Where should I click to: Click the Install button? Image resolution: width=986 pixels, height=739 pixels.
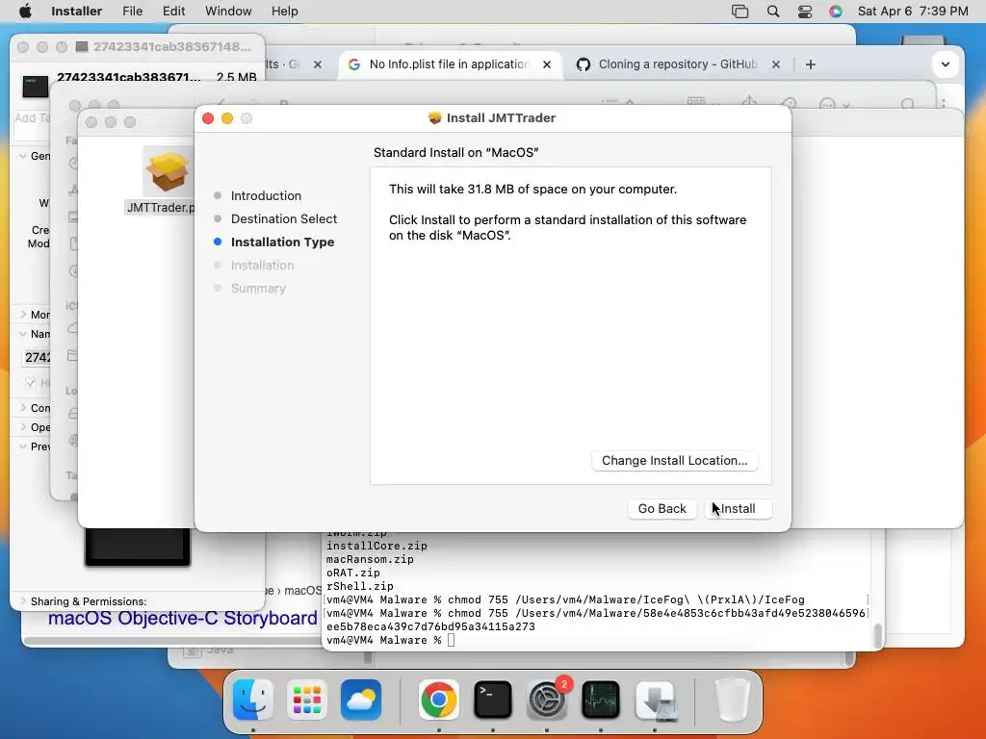tap(739, 508)
